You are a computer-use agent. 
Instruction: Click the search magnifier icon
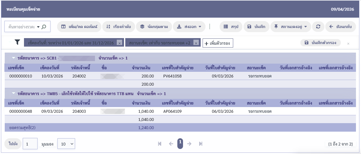pos(44,27)
